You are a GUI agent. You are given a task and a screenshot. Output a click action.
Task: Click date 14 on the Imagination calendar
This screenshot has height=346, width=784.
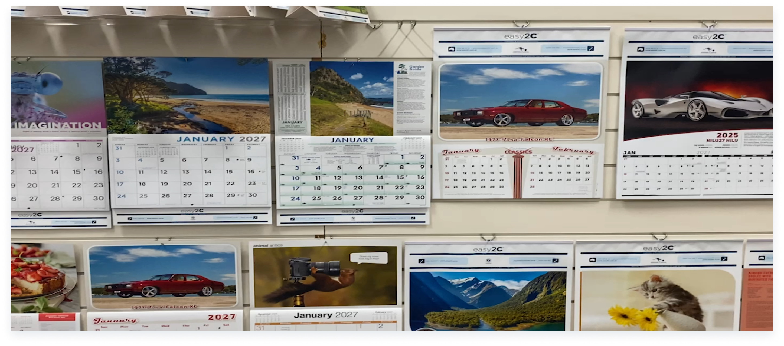[54, 172]
